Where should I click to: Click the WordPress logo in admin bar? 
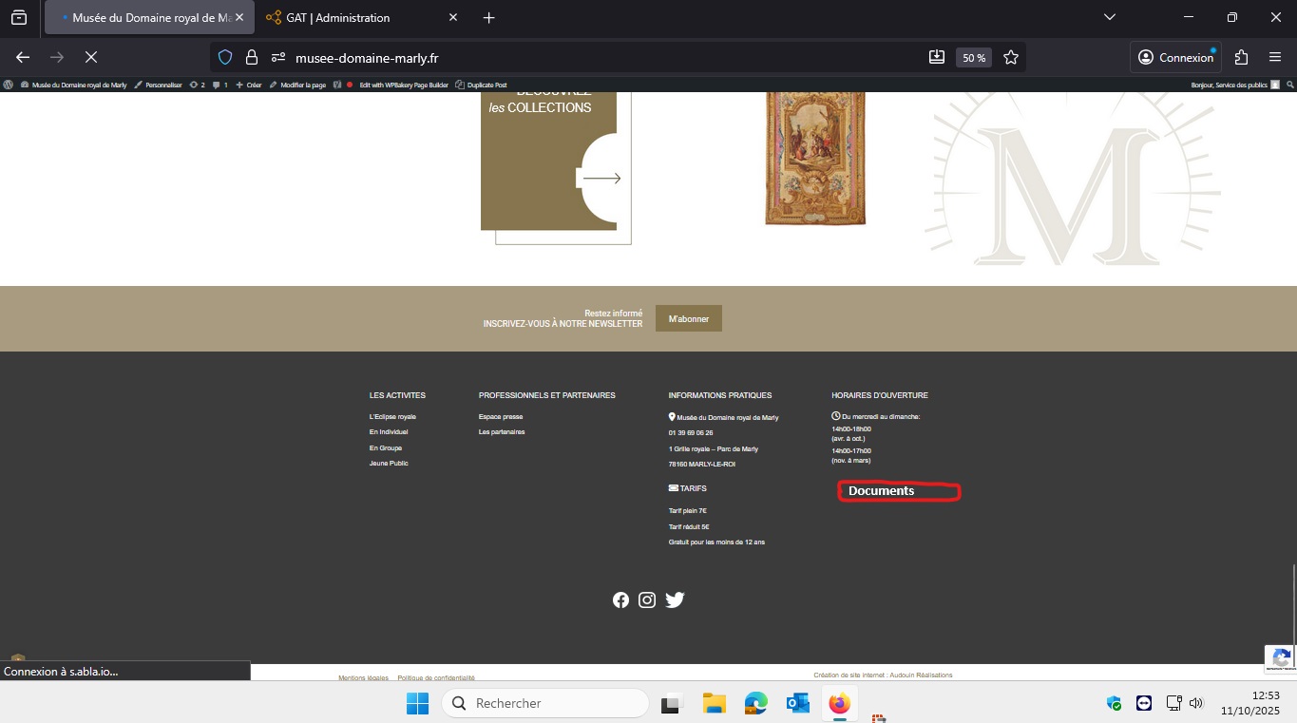coord(9,85)
